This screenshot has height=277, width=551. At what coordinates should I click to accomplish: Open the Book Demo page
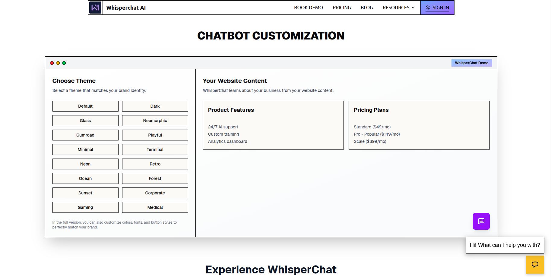[309, 8]
